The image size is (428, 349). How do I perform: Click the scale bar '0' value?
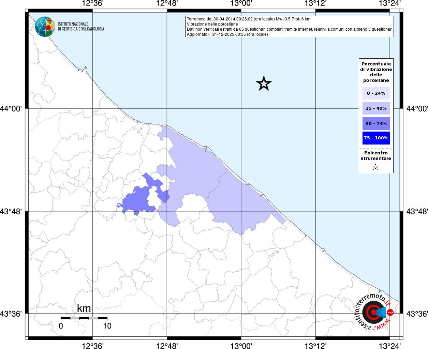pyautogui.click(x=61, y=326)
